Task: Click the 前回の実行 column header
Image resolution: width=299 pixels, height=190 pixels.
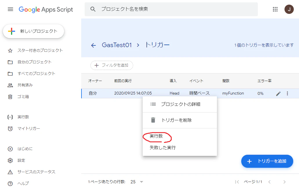Action: point(123,81)
